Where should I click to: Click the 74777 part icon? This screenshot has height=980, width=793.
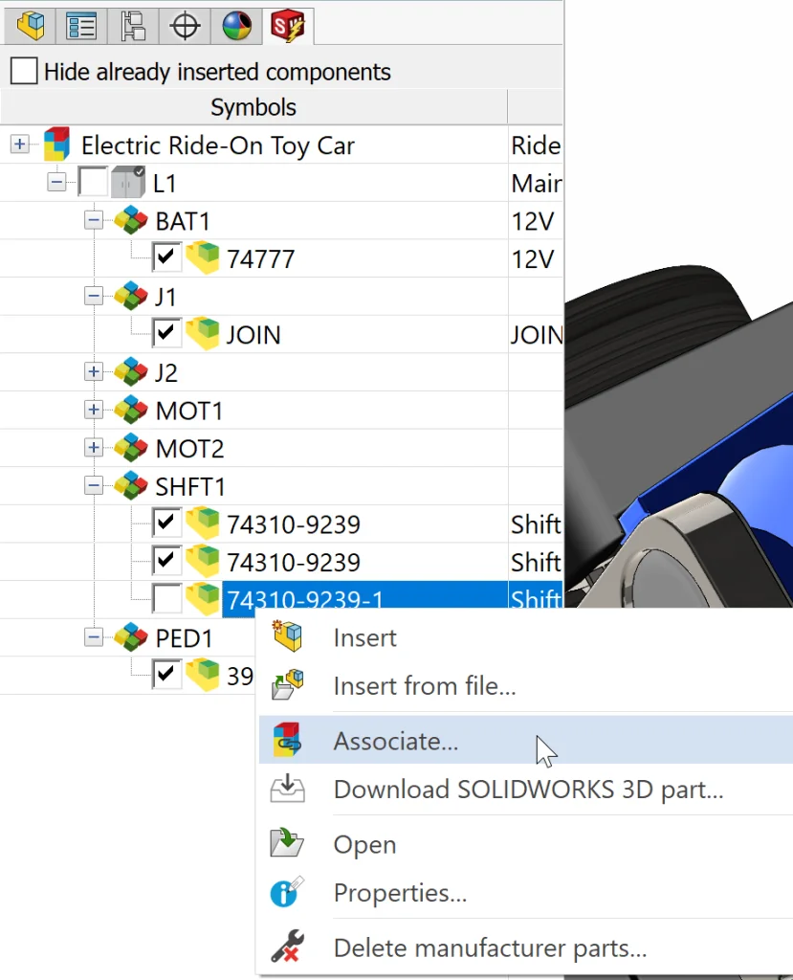pos(203,257)
